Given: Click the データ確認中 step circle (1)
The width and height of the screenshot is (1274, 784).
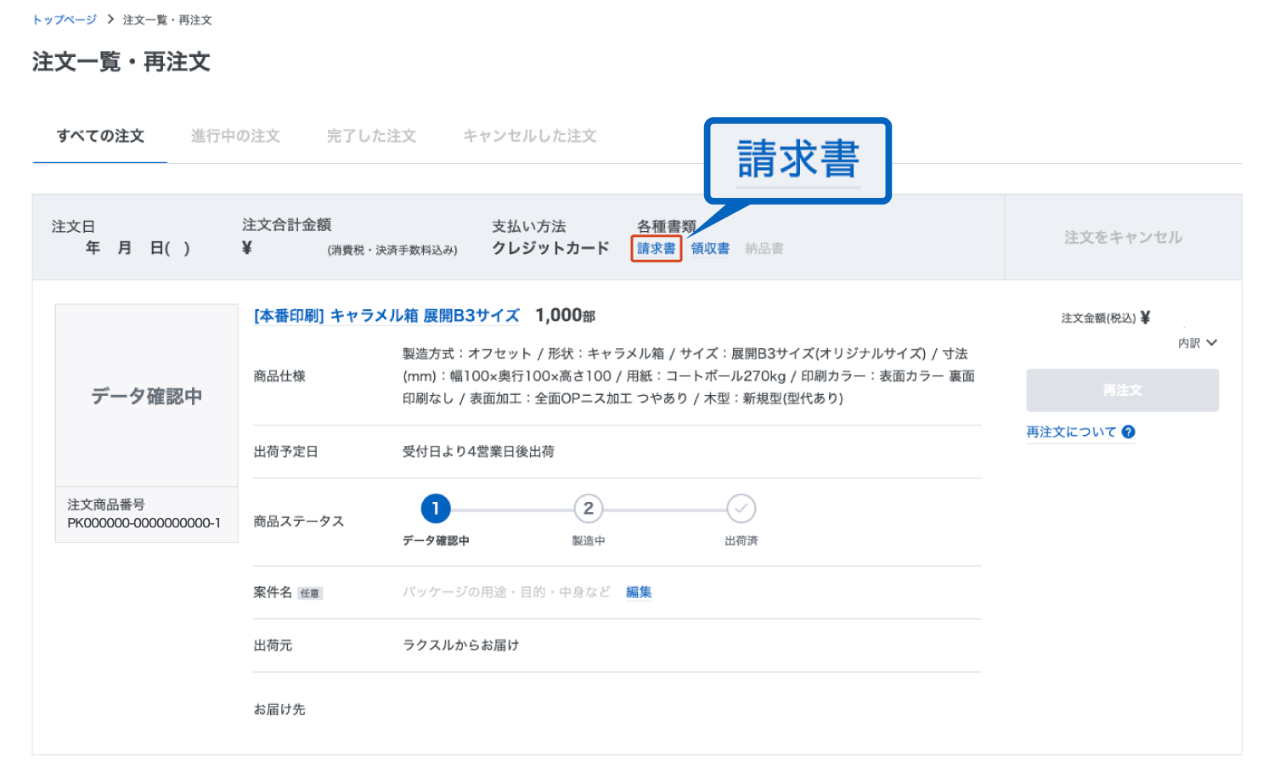Looking at the screenshot, I should click(436, 509).
